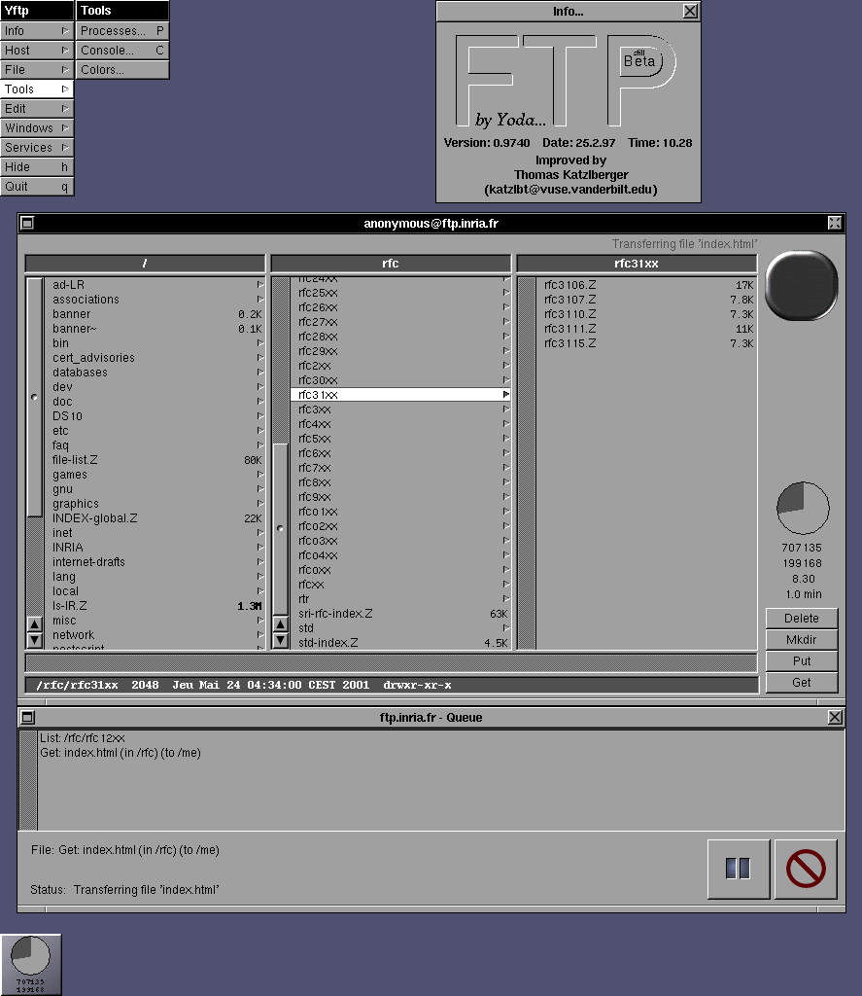Open the File submenu
This screenshot has height=996, width=862.
click(37, 70)
